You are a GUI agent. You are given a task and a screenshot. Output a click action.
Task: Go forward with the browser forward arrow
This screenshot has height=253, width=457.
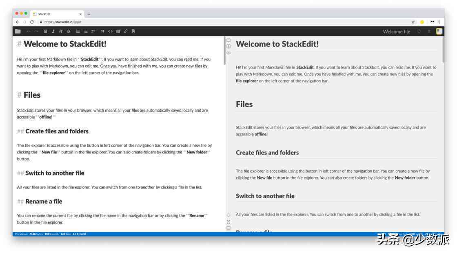pyautogui.click(x=24, y=22)
